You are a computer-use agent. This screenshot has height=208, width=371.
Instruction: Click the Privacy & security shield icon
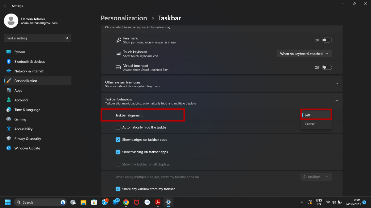point(9,139)
